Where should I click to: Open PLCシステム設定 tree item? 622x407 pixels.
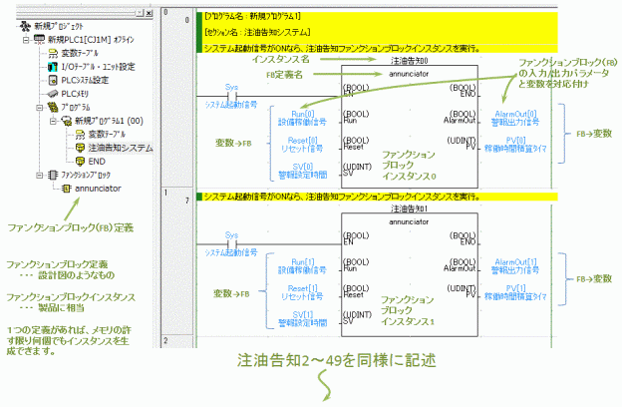click(85, 80)
